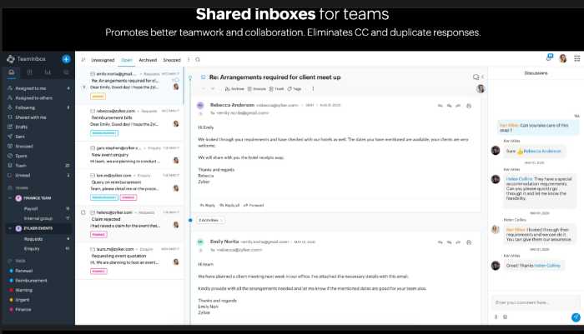Open the Reimbursement bills email
Viewport: 584px width, 334px height.
[x=131, y=122]
